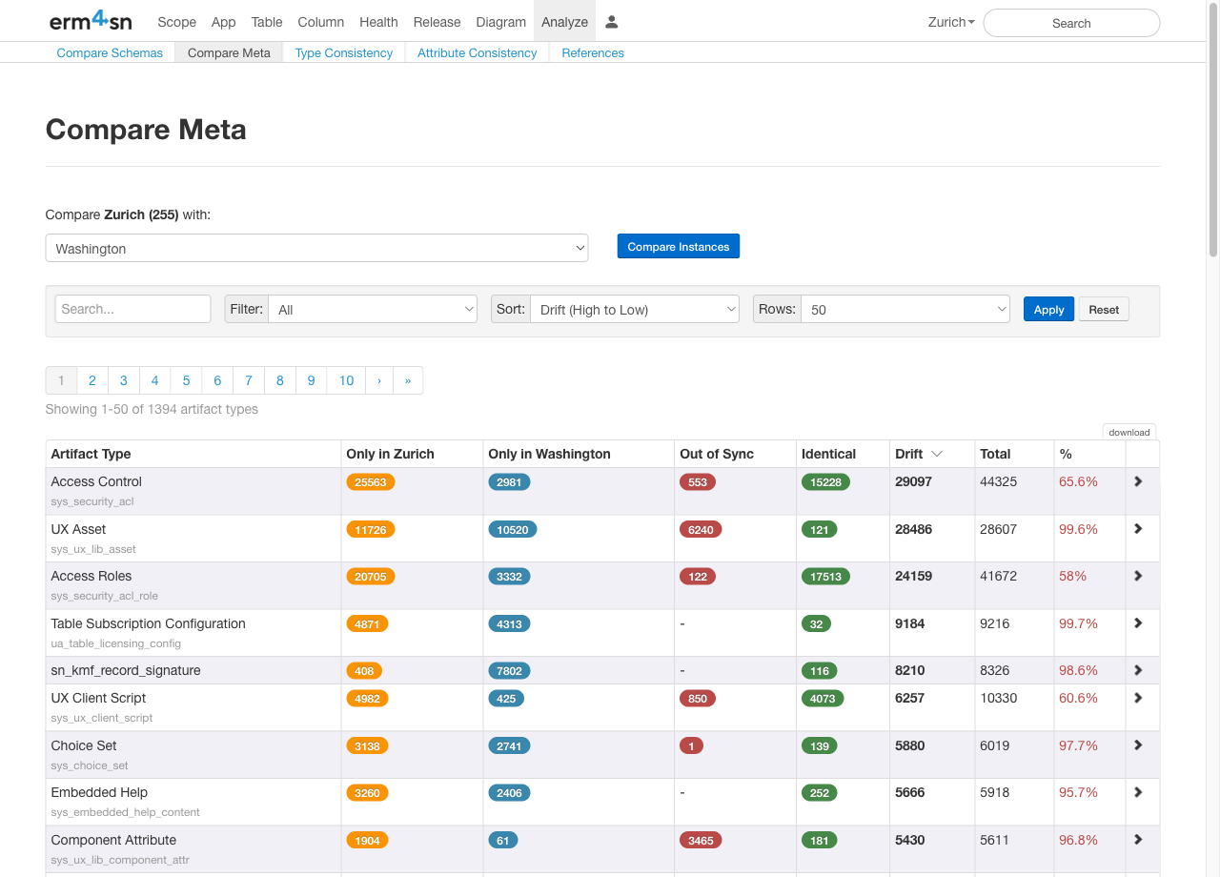
Task: Open the Washington instance dropdown
Action: [x=316, y=247]
